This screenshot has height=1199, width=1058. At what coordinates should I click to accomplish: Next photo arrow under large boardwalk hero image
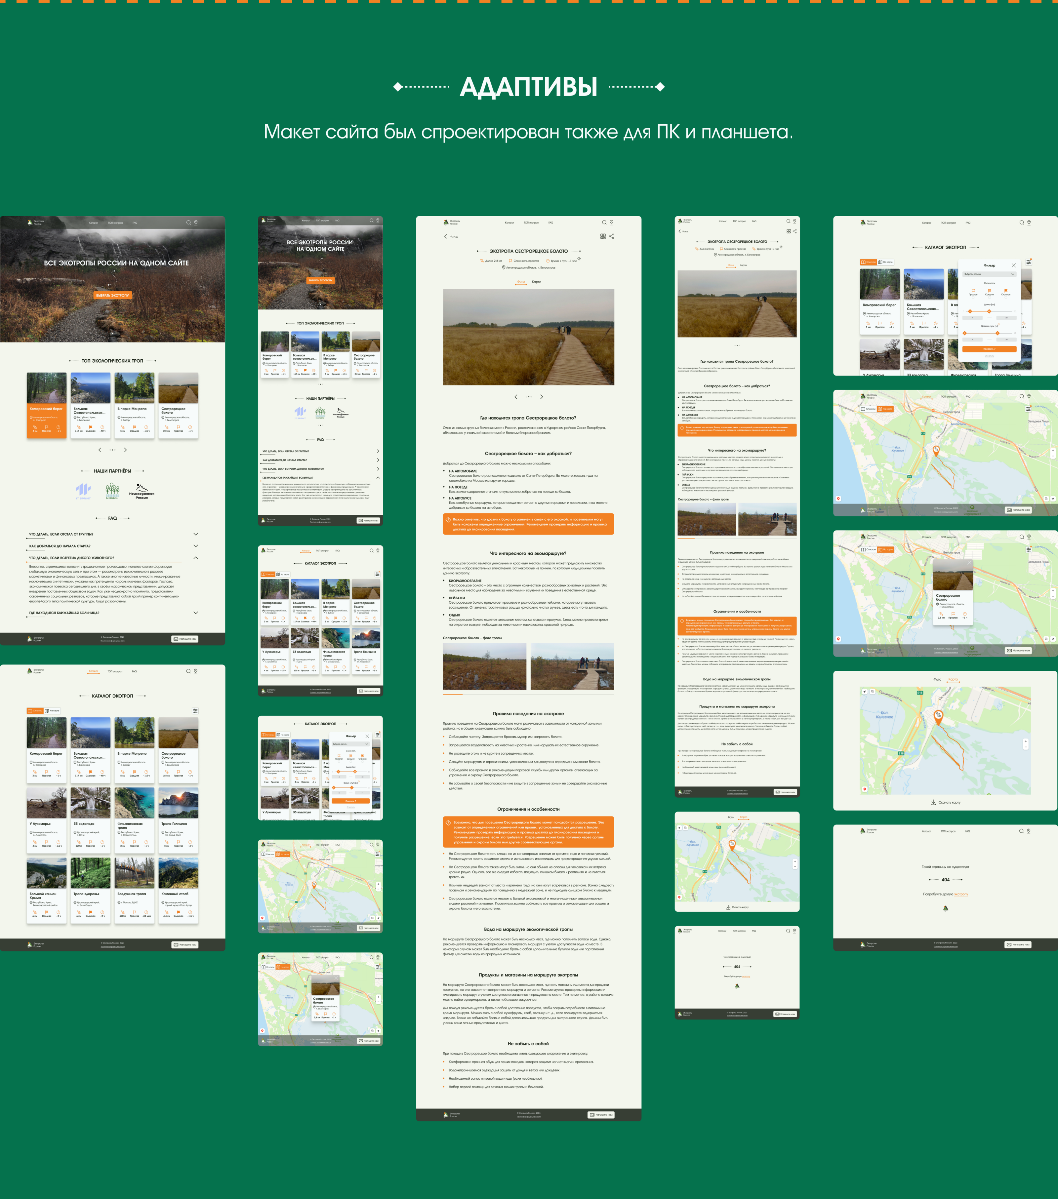tap(541, 397)
